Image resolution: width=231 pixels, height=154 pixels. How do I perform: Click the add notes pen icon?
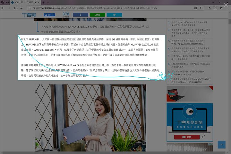[215, 8]
